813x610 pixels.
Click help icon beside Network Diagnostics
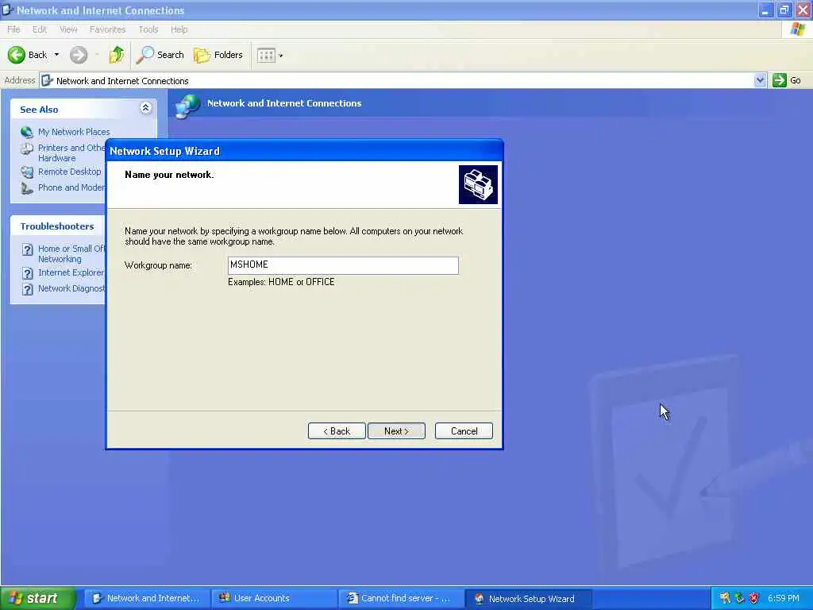28,289
